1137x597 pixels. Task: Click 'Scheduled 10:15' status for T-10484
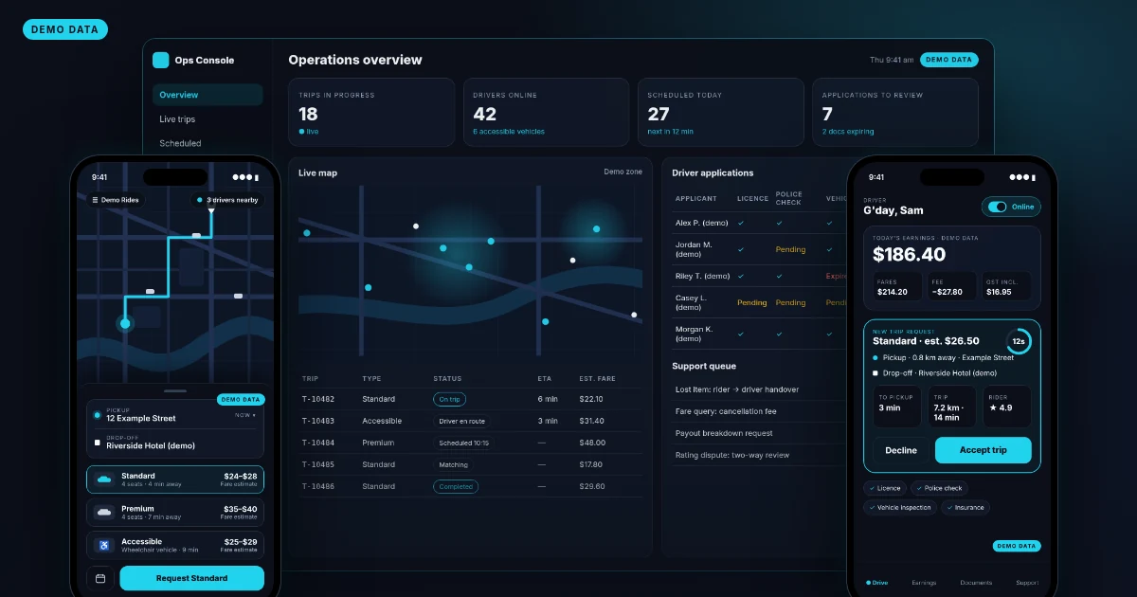click(x=462, y=443)
